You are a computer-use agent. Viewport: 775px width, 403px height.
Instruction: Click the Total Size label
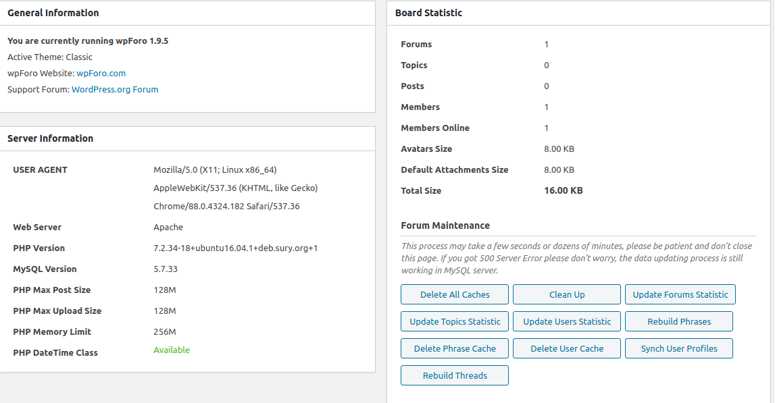[421, 190]
